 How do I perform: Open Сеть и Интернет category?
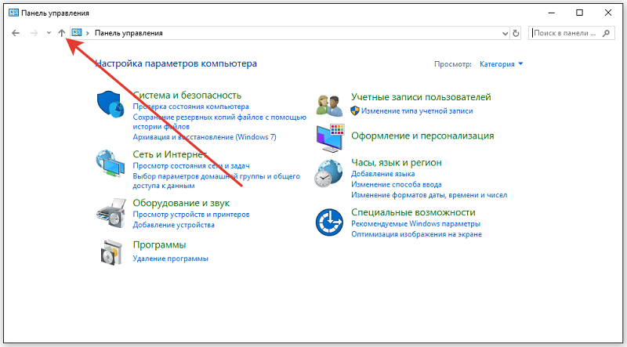coord(169,154)
